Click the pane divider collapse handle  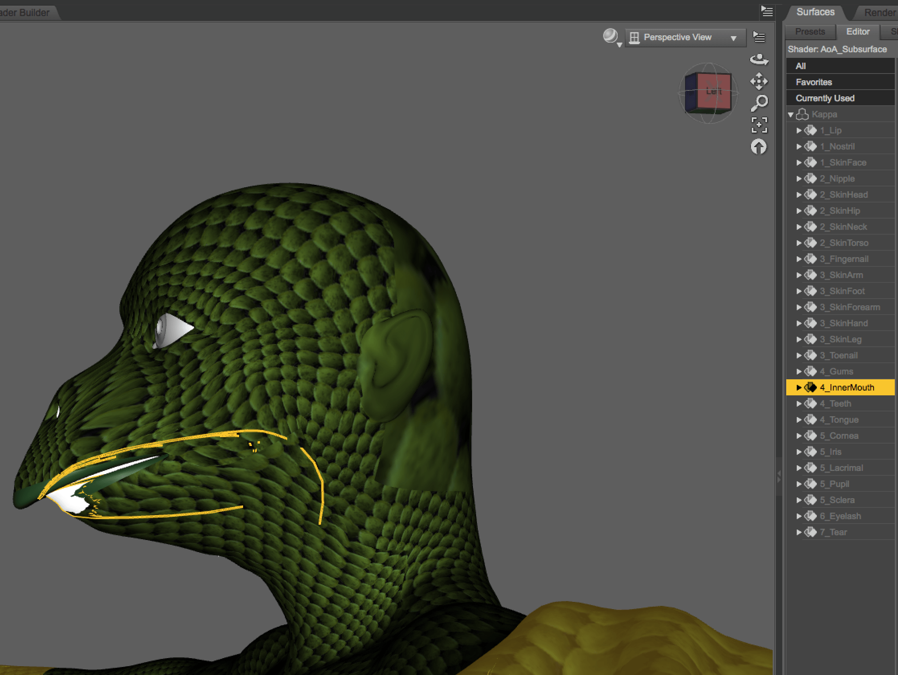[x=779, y=477]
